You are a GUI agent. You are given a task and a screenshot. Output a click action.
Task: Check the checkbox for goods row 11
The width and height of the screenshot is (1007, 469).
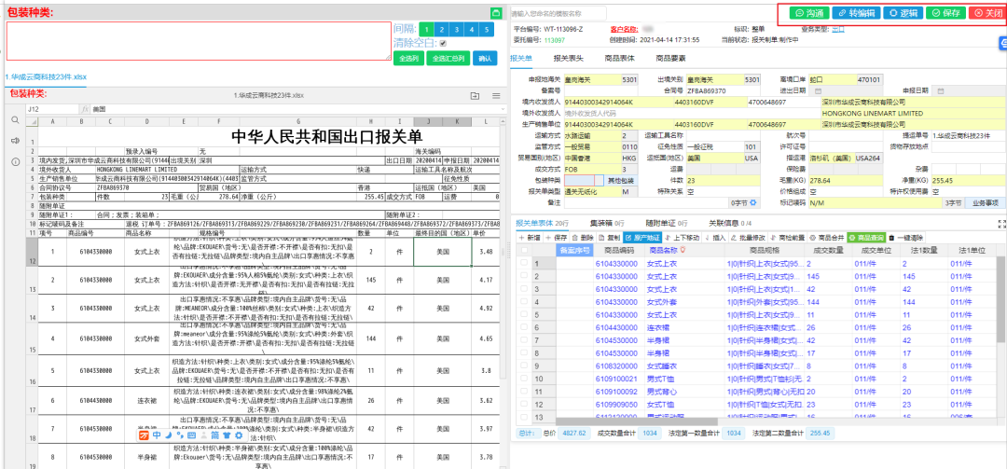click(x=525, y=392)
